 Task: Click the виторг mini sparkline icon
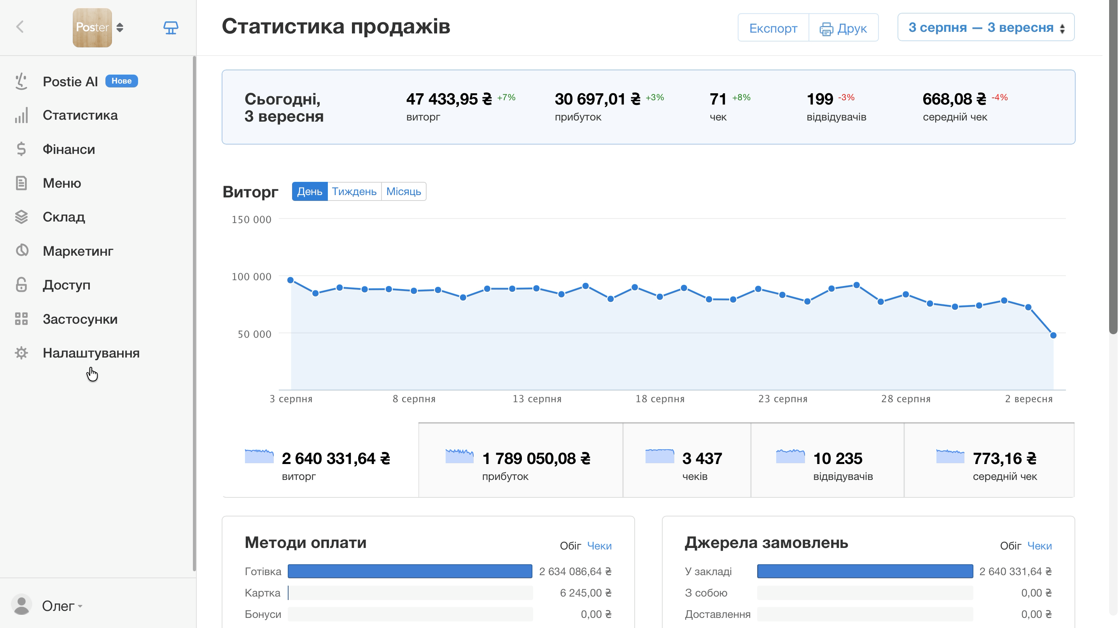pyautogui.click(x=259, y=456)
